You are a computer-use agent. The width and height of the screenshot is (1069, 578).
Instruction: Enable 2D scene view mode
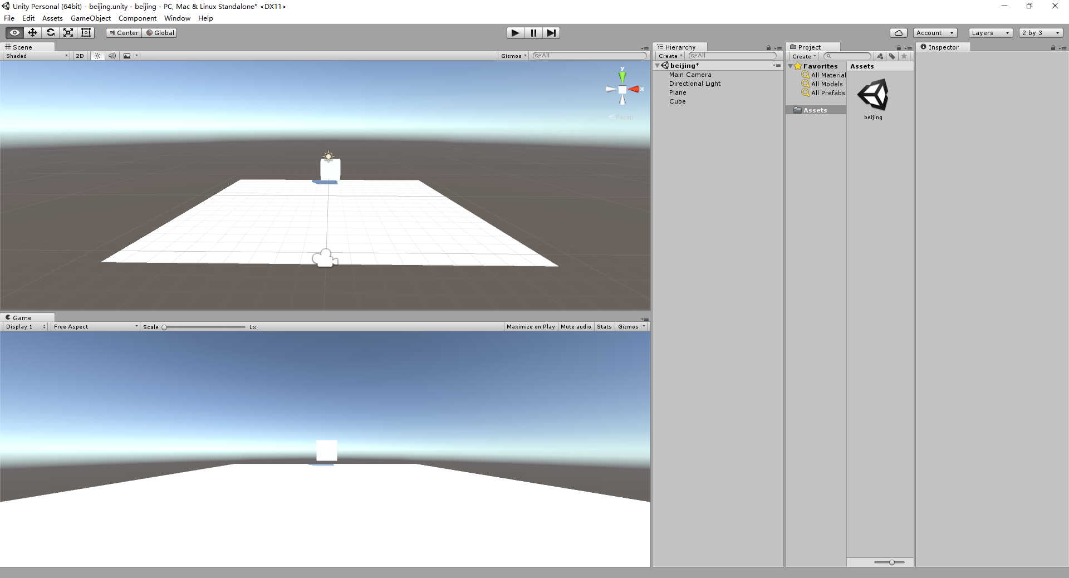(79, 56)
